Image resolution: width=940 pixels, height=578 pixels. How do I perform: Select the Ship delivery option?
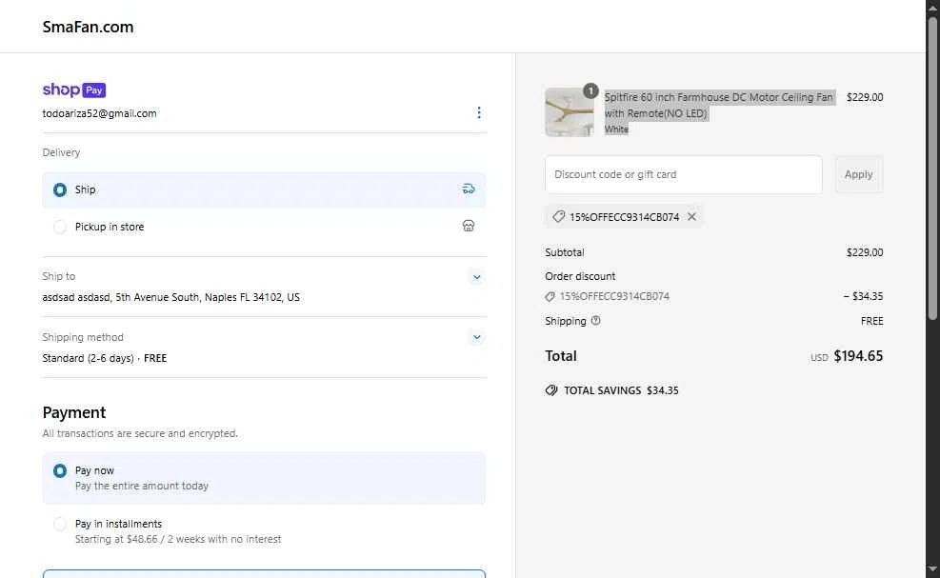(264, 189)
